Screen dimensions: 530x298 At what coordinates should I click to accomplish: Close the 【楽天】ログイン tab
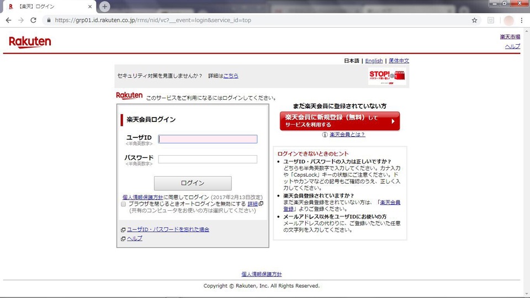point(90,7)
